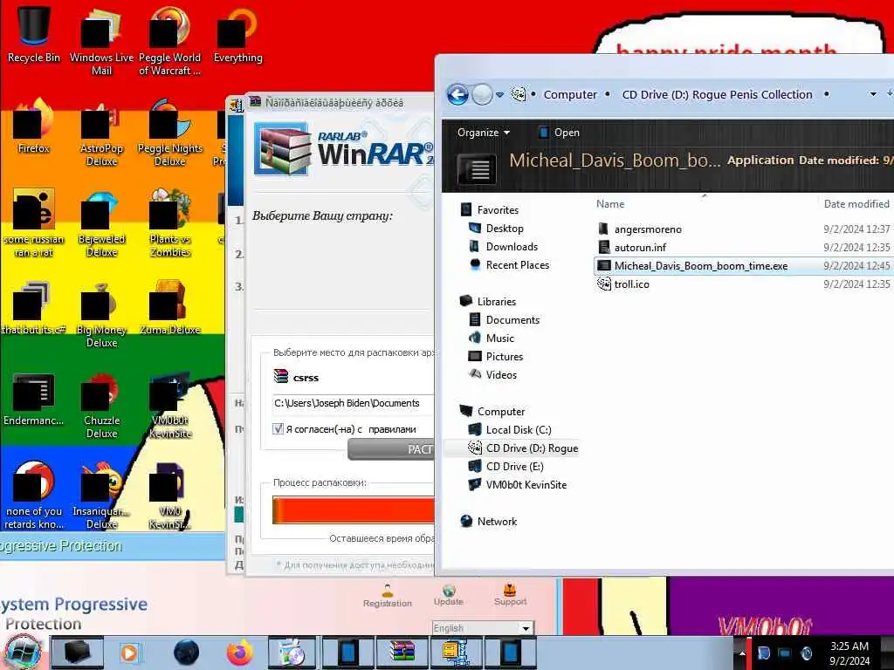Screen dimensions: 894x670
Task: Show hidden system tray icons arrow
Action: (743, 653)
